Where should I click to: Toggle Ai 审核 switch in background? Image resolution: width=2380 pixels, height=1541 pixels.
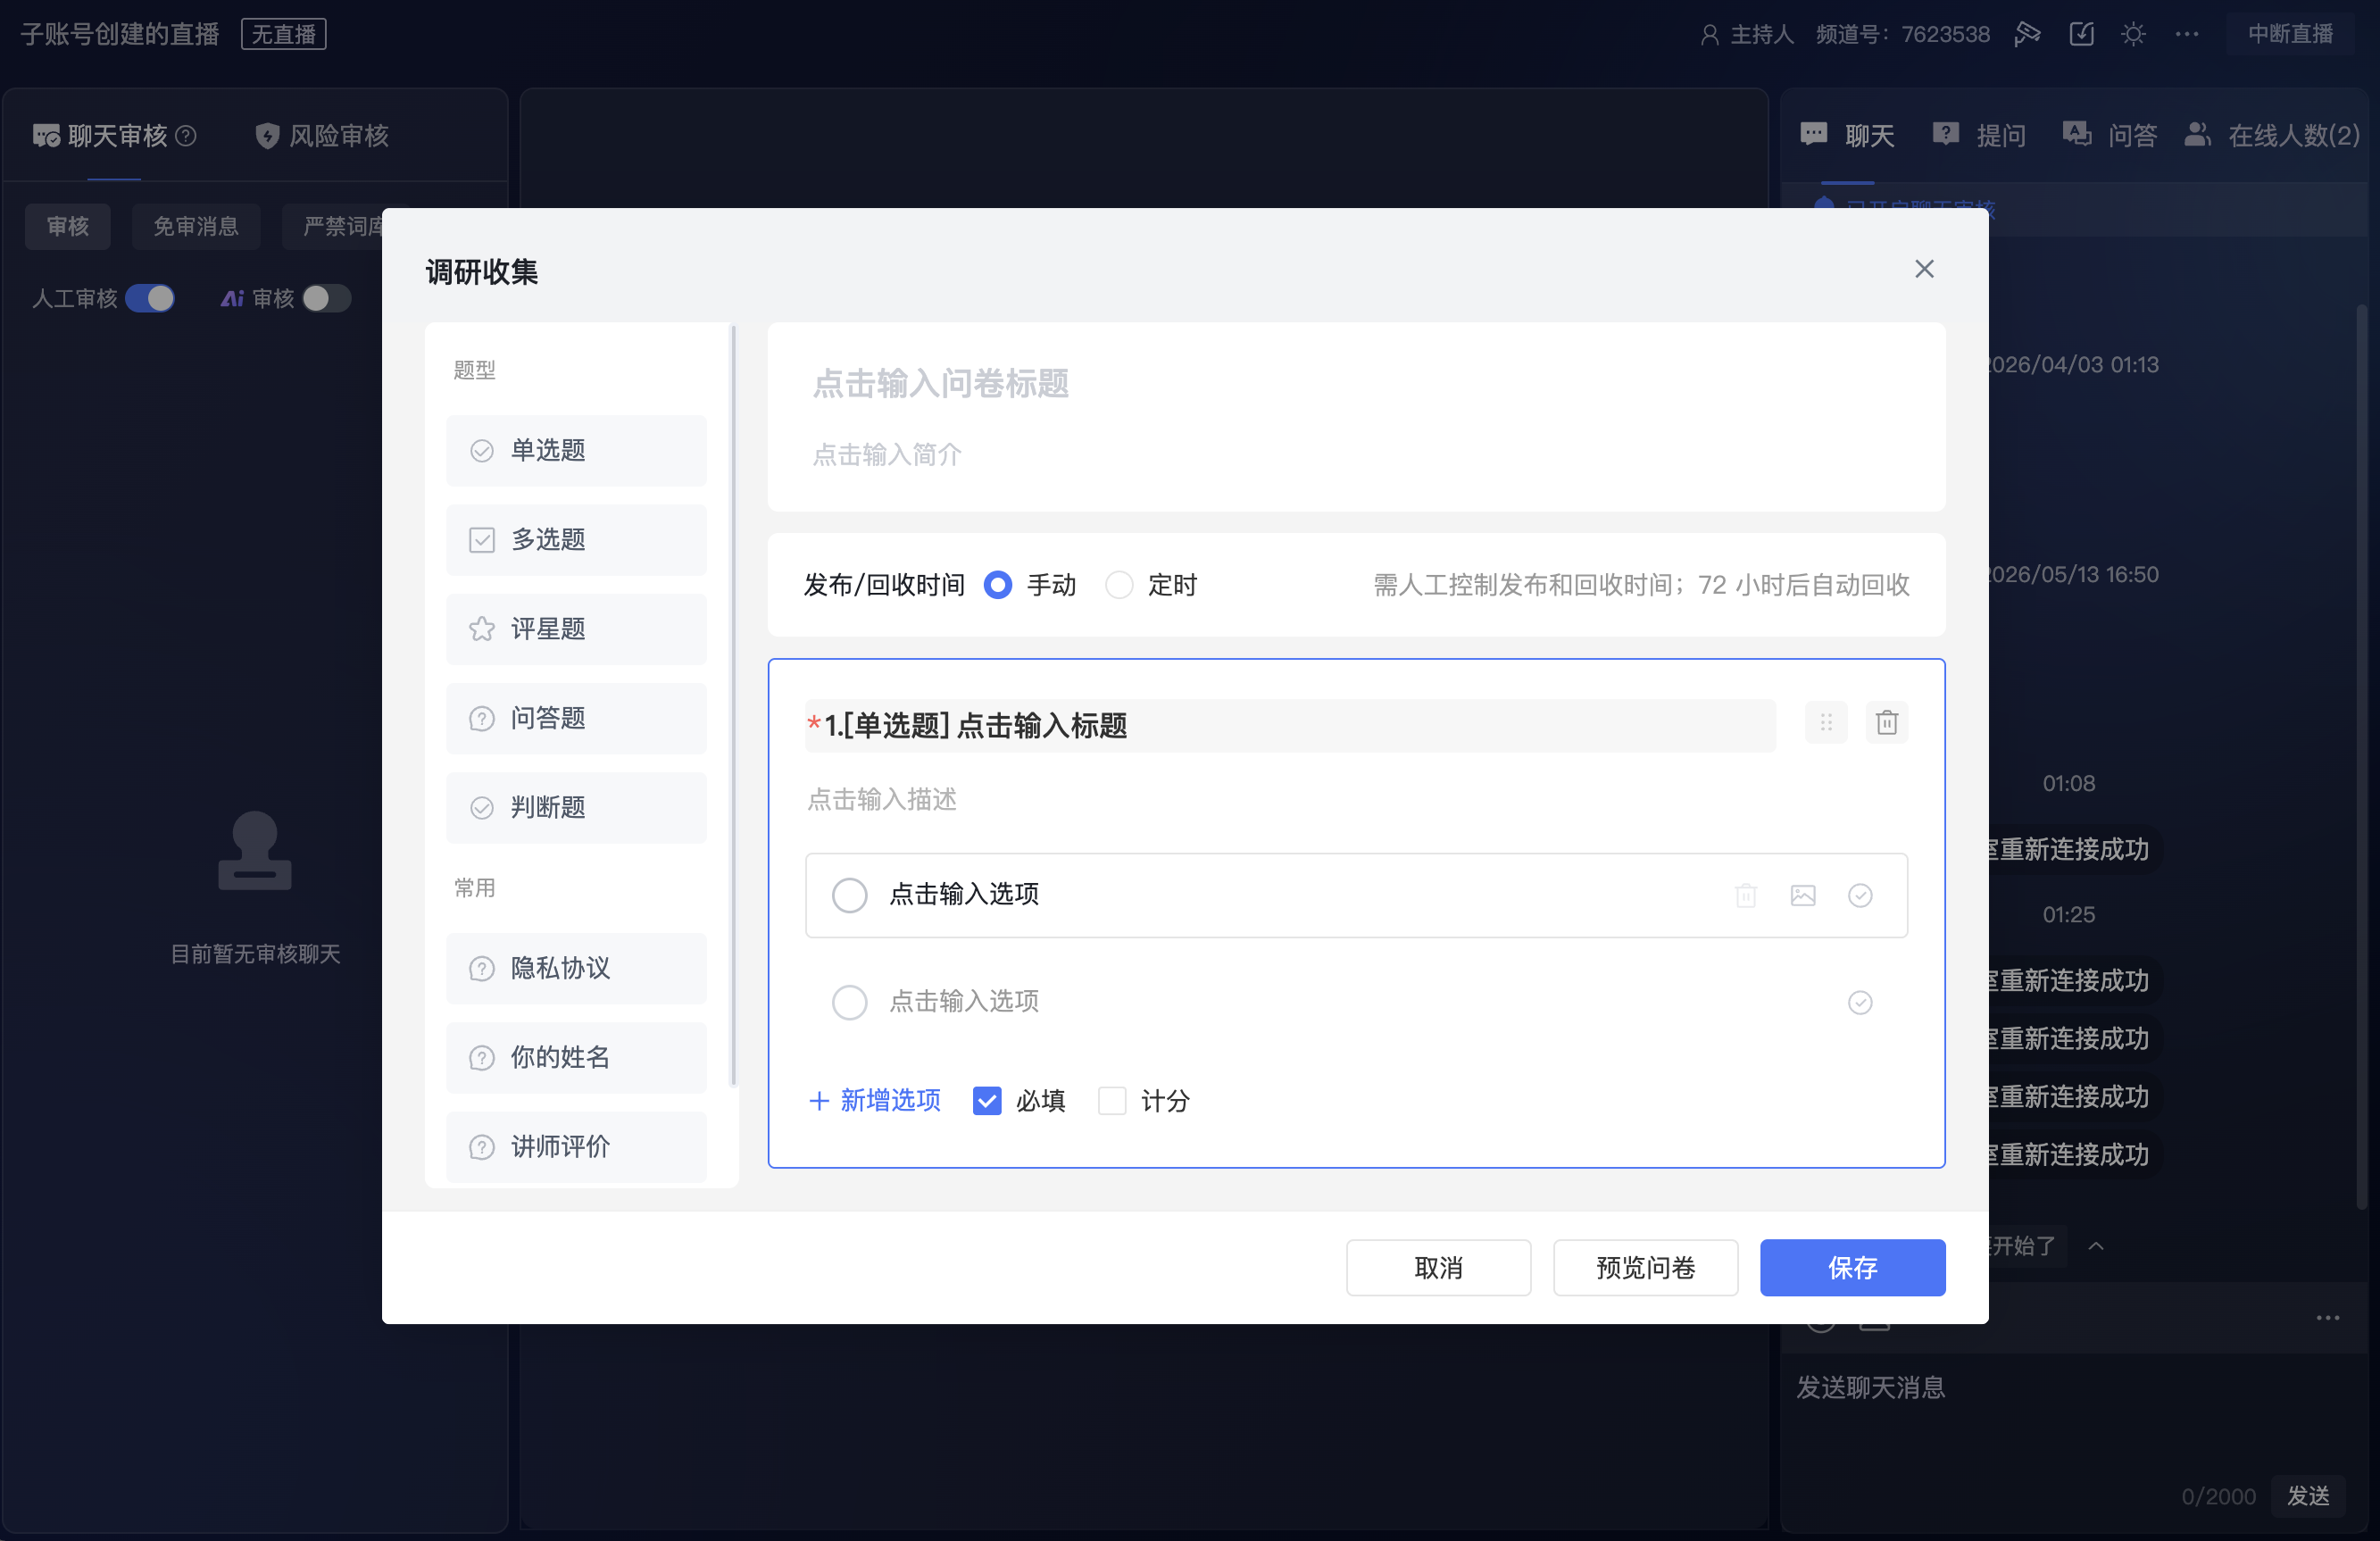tap(326, 298)
